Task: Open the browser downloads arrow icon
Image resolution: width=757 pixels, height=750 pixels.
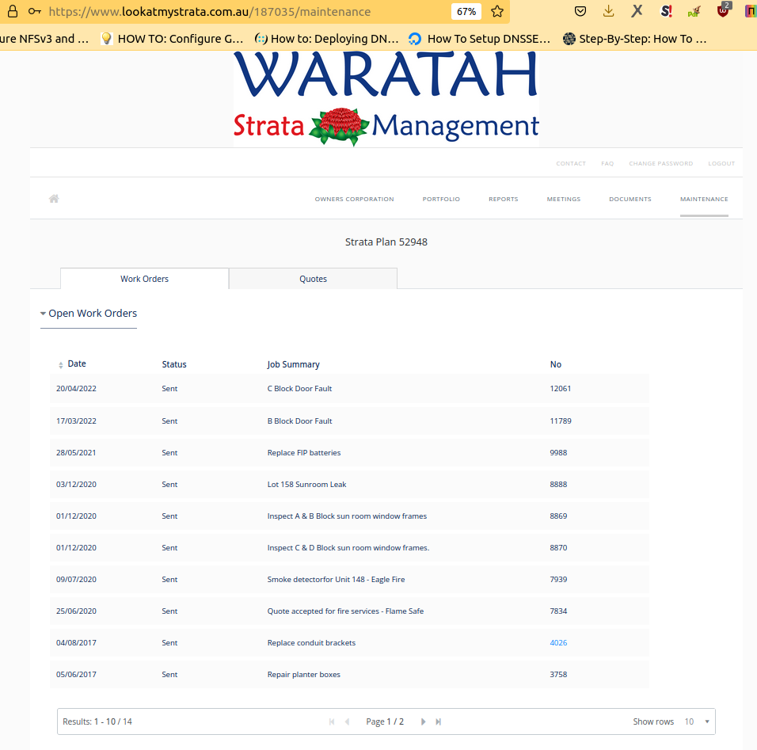Action: (608, 11)
